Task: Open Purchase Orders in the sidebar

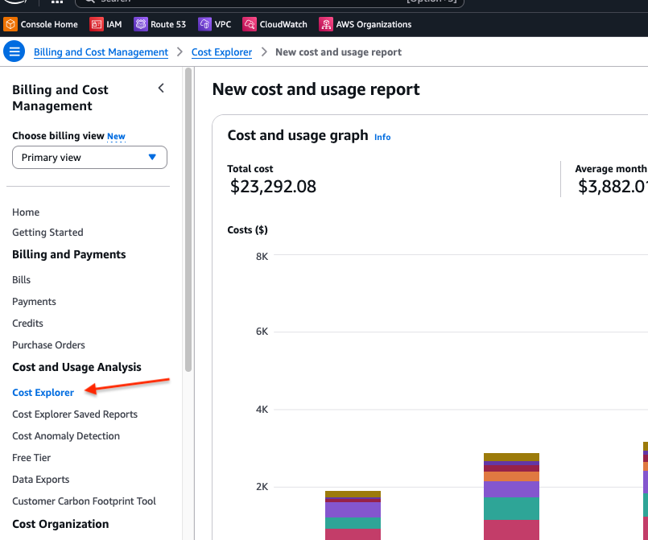Action: tap(48, 345)
